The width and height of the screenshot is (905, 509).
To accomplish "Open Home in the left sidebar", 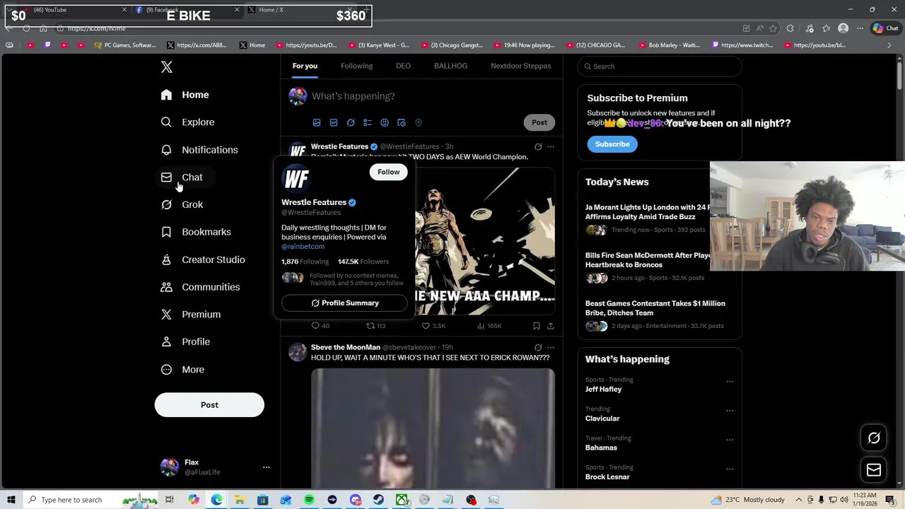I will pos(185,95).
